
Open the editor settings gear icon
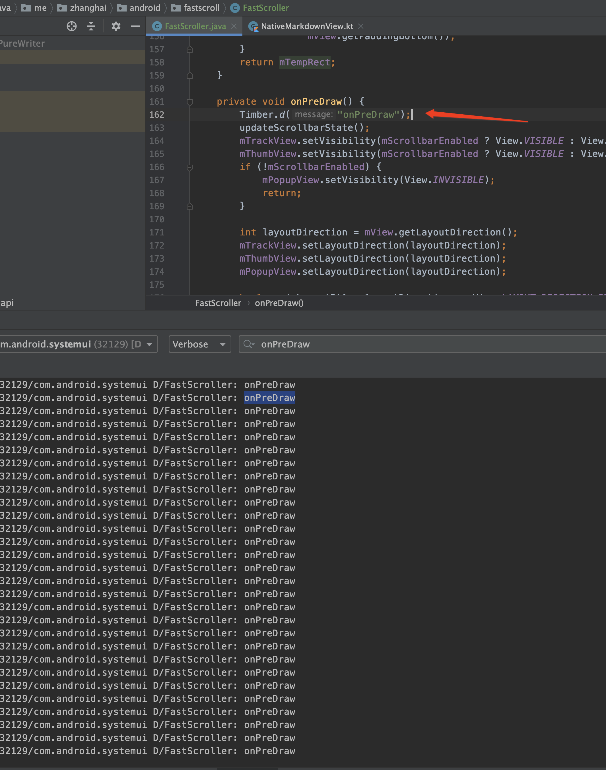(116, 26)
